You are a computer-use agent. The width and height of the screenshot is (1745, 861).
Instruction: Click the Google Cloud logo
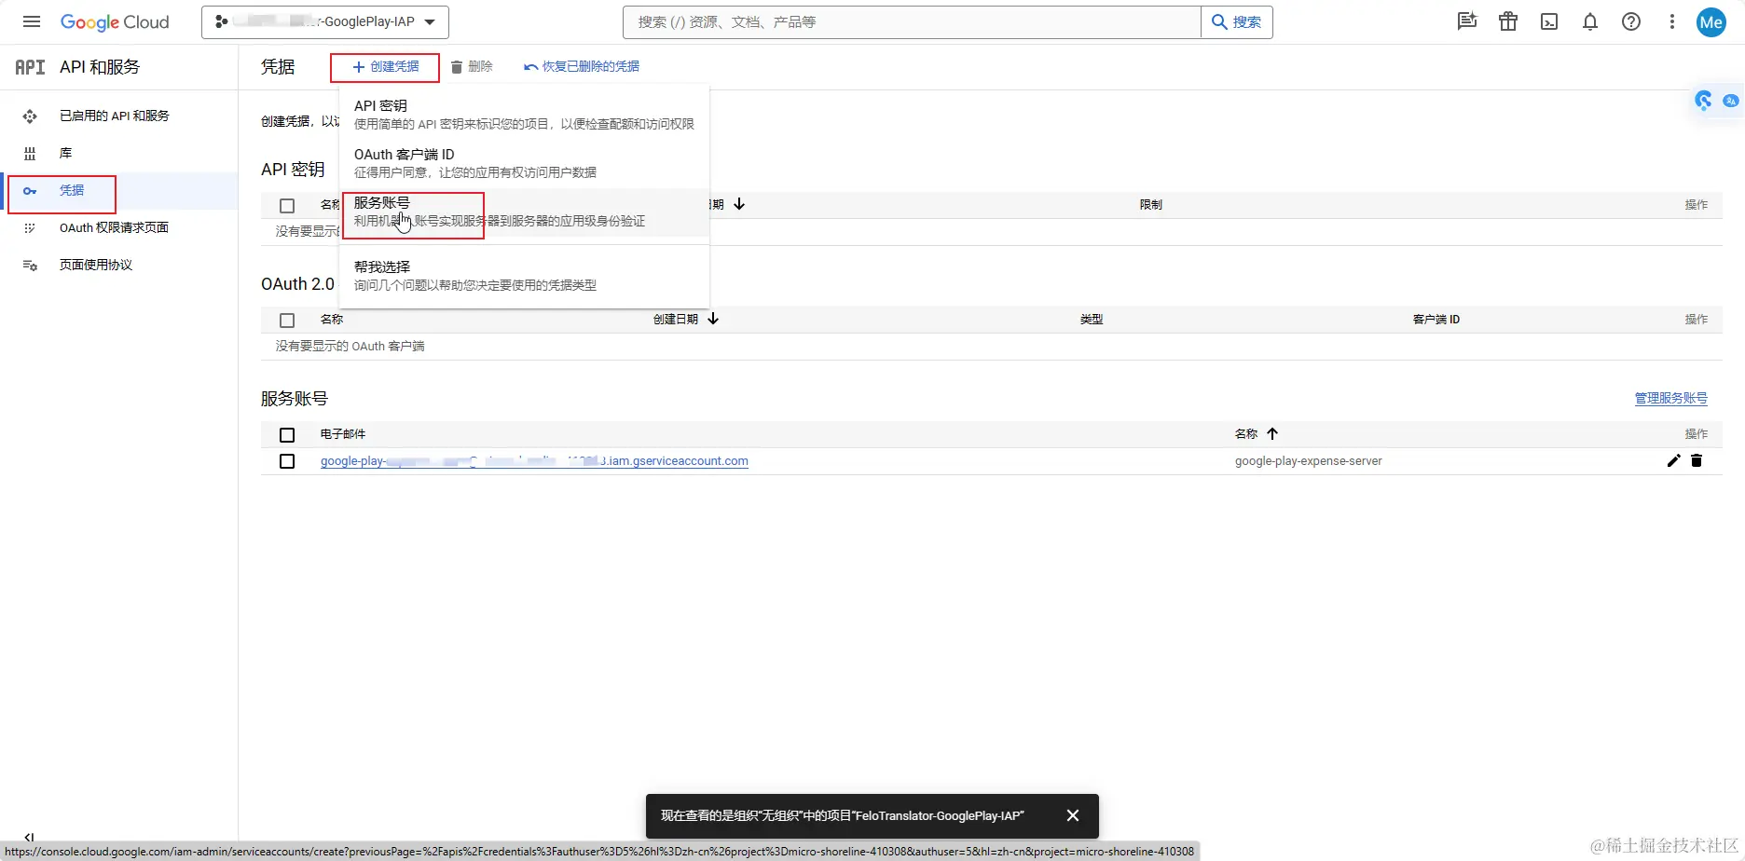tap(115, 21)
